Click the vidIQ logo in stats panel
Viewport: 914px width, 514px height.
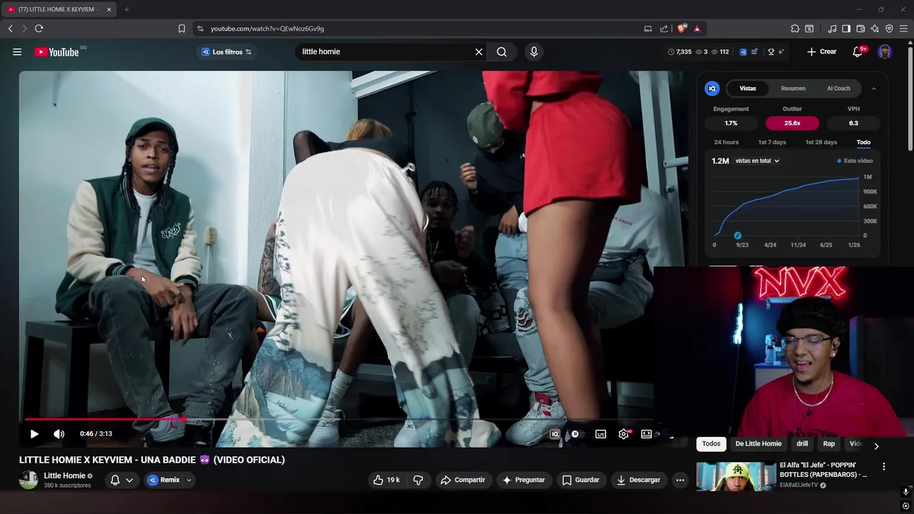click(712, 89)
